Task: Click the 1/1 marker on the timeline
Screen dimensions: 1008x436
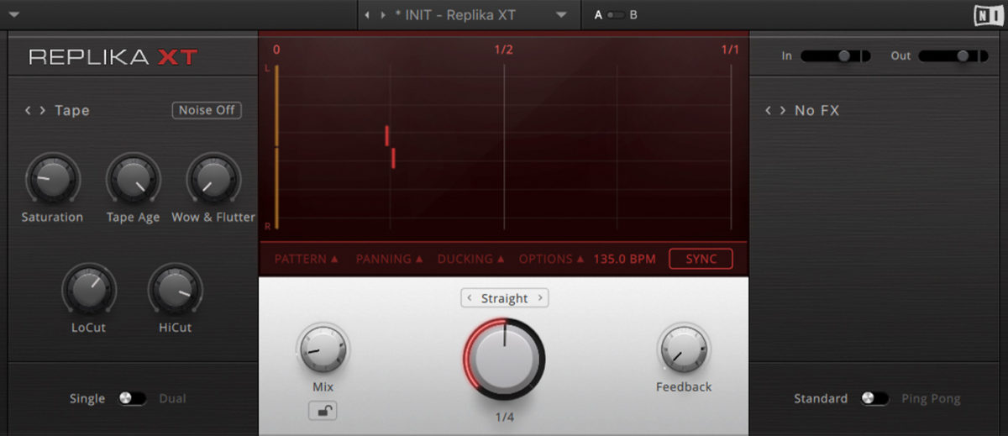Action: 730,50
